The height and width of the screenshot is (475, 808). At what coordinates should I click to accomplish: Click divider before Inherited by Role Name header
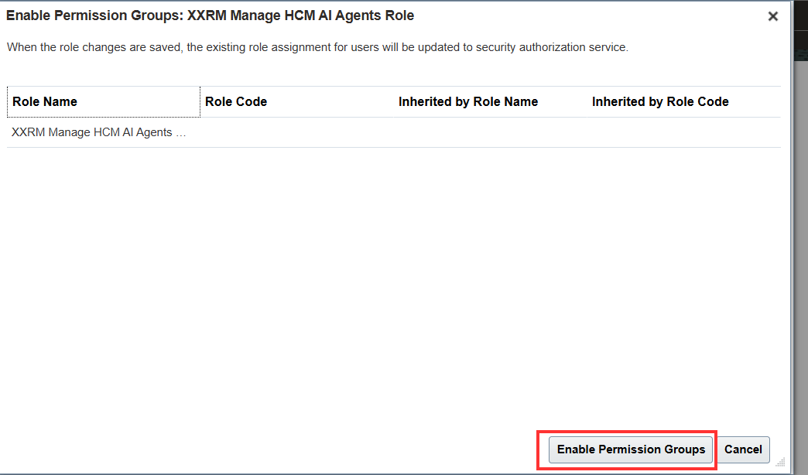click(394, 101)
